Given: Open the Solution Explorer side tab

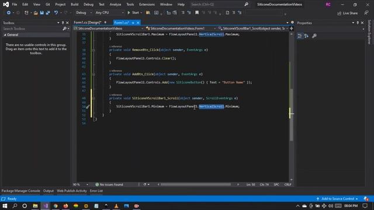Looking at the screenshot, I should pos(369,32).
